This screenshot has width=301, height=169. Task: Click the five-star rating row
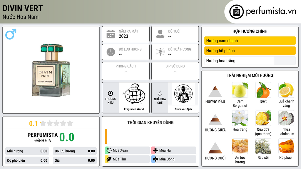point(56,124)
